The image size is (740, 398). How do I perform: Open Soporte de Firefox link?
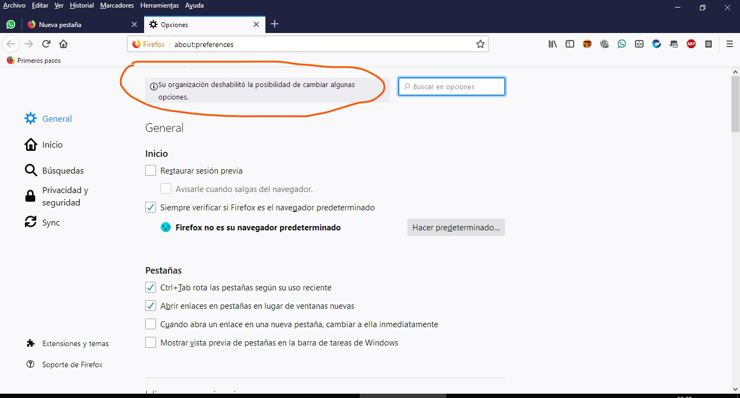click(64, 364)
